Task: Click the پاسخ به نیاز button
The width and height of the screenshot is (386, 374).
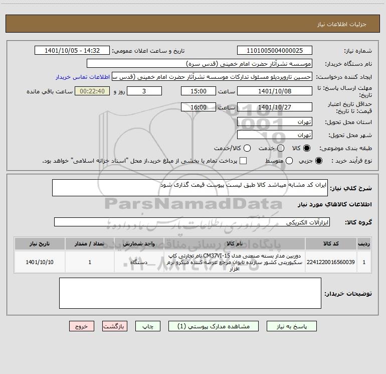Action: 292,326
